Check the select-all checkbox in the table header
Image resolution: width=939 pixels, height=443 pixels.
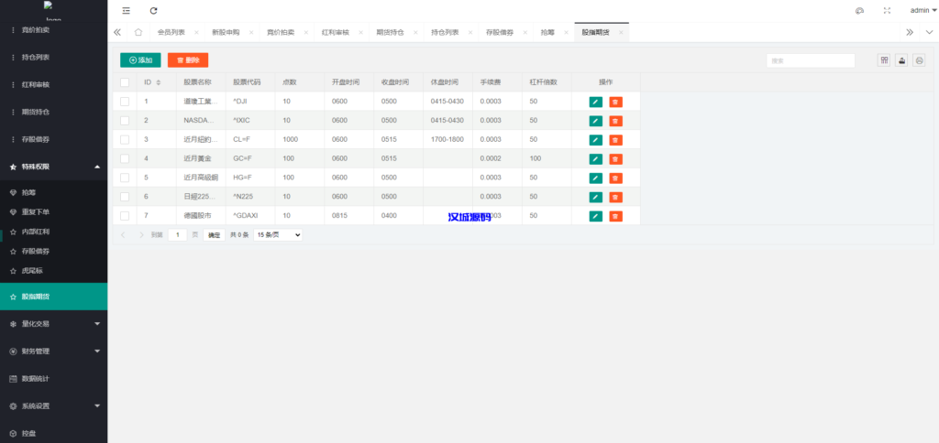(x=125, y=82)
